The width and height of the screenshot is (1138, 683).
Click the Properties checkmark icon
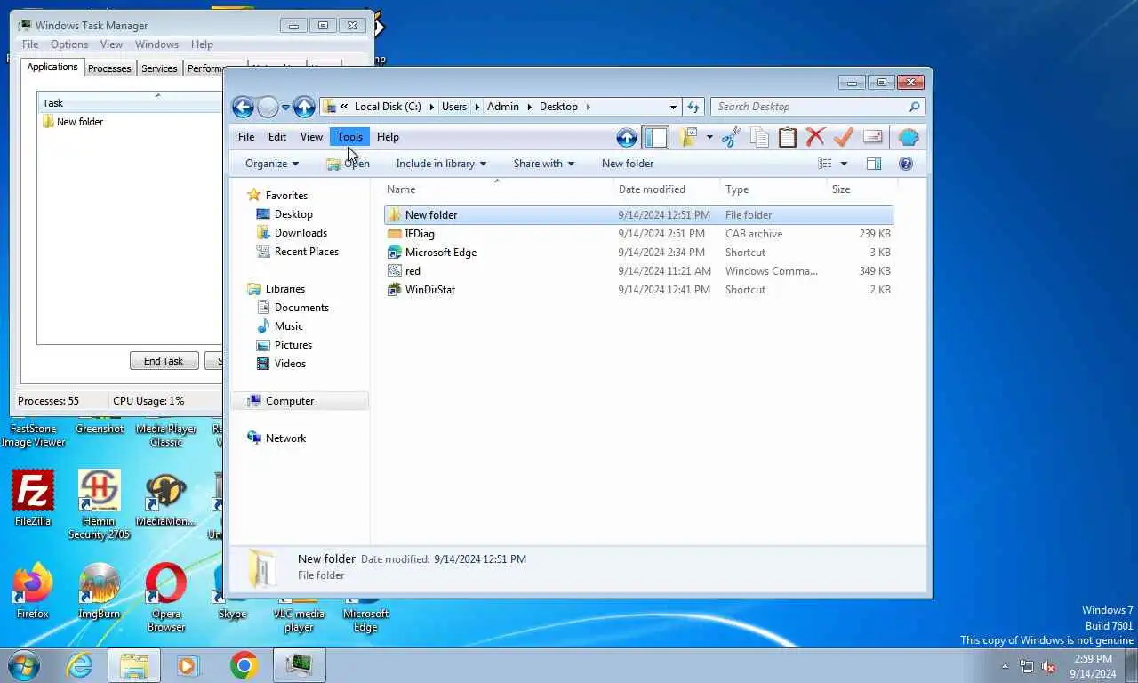tap(844, 137)
